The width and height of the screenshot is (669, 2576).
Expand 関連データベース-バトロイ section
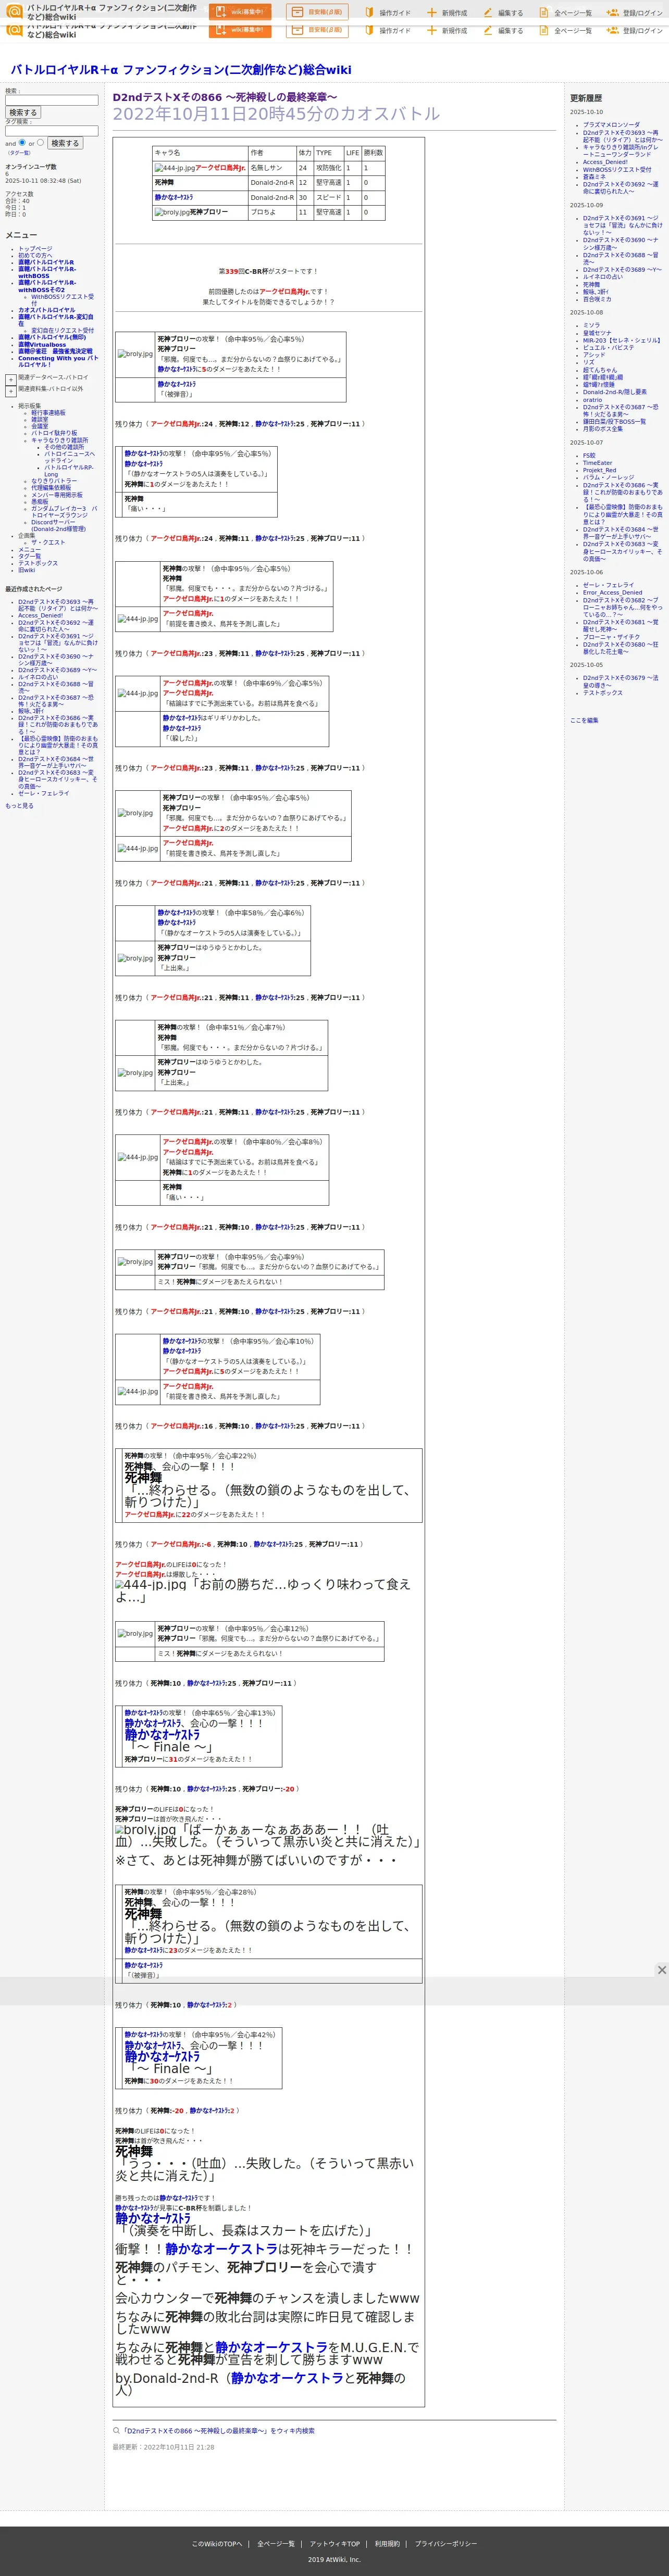10,379
